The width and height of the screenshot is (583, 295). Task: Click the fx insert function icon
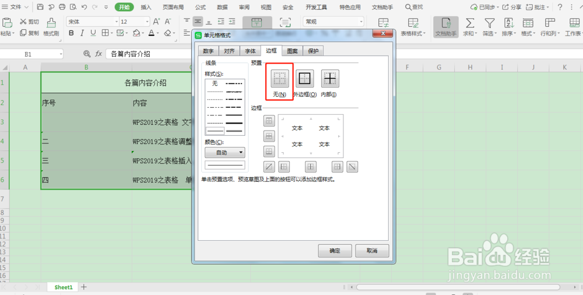(99, 54)
